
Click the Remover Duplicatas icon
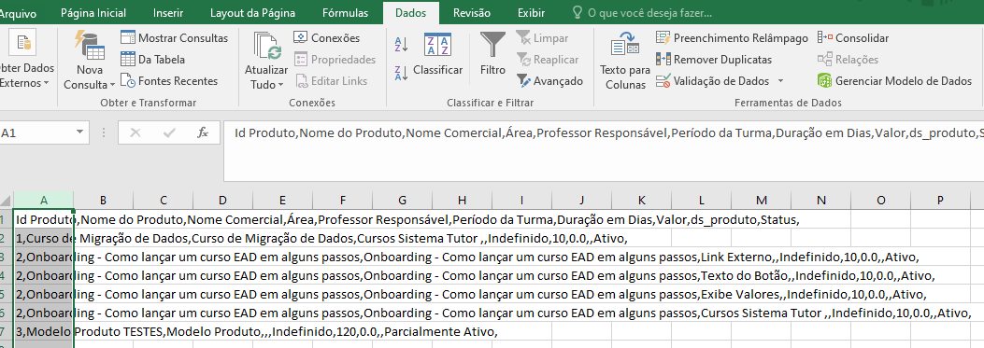click(663, 60)
